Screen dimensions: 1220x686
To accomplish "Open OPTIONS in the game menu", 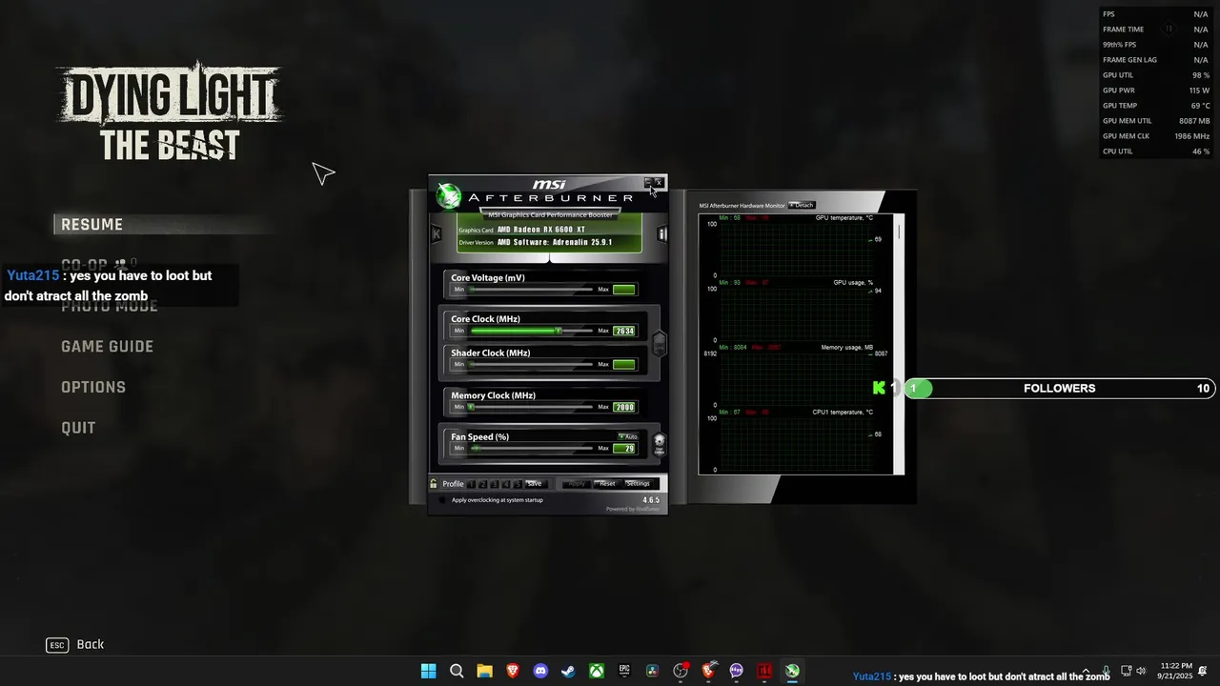I will [93, 387].
